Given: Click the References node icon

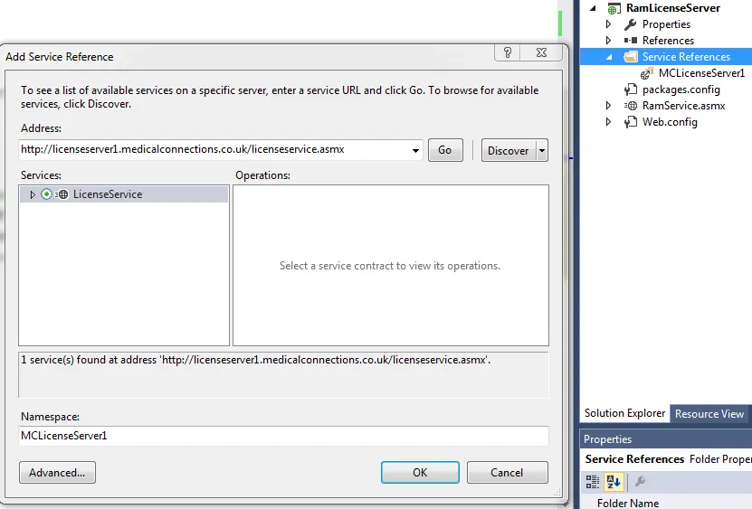Looking at the screenshot, I should [631, 41].
